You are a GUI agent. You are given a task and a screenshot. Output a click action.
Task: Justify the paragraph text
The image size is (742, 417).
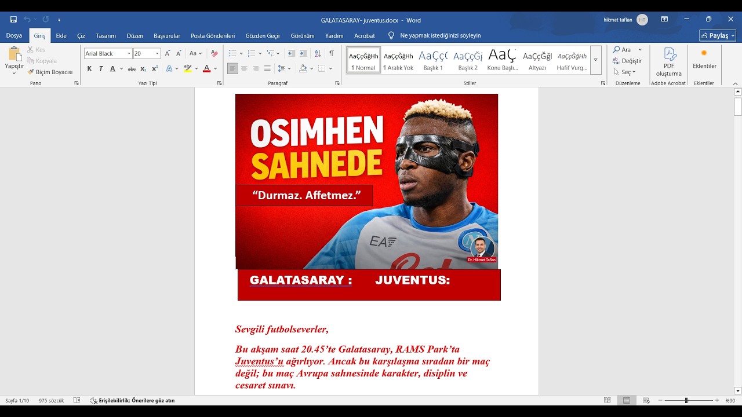[x=267, y=68]
